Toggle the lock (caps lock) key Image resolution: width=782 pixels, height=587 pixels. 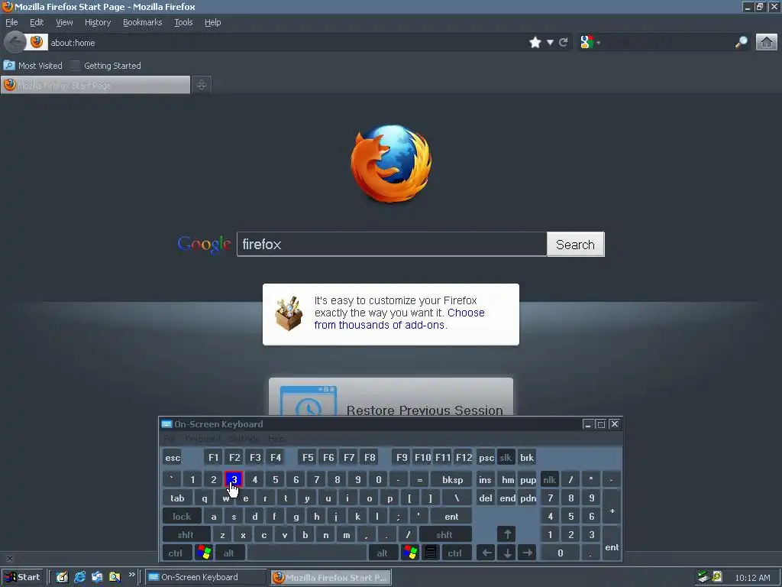(182, 517)
